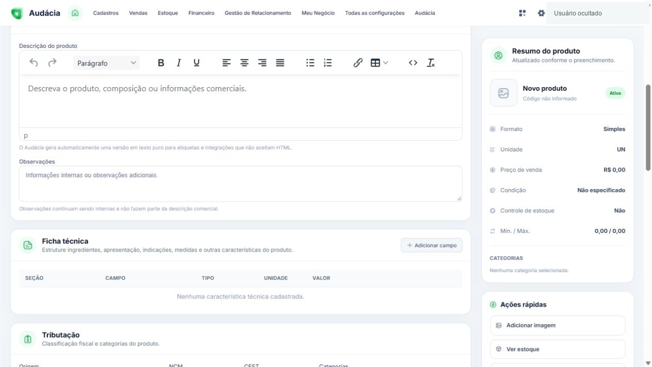Viewport: 652px width, 367px height.
Task: Open the Parágrafo style dropdown
Action: [x=106, y=63]
